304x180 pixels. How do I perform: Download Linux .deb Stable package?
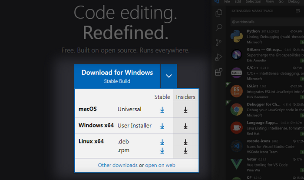[162, 142]
